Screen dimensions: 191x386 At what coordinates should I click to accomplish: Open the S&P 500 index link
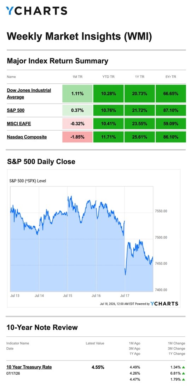pos(16,111)
